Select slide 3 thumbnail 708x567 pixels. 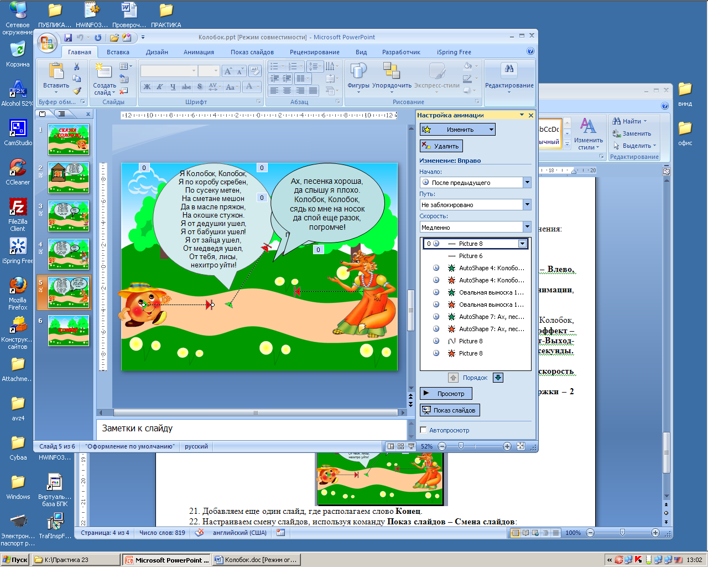point(68,217)
